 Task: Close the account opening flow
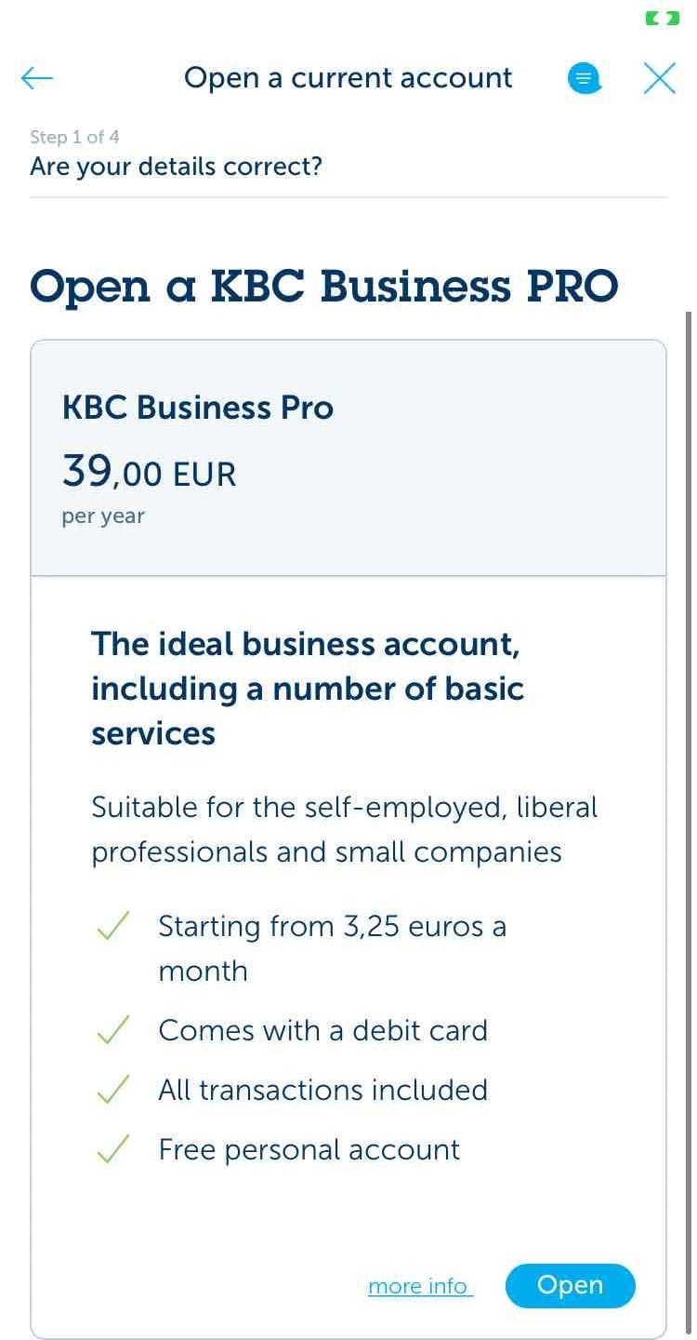(x=660, y=78)
